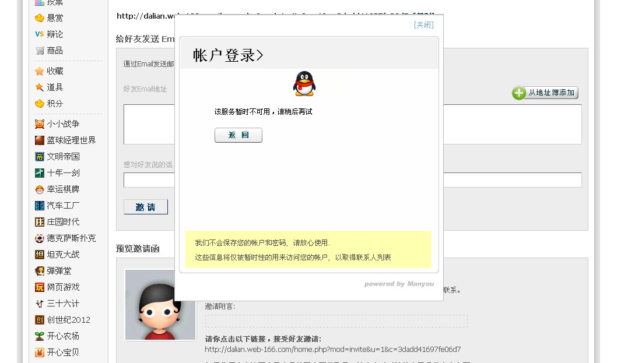Click the 庄园时代 app icon
The width and height of the screenshot is (628, 363).
(39, 222)
